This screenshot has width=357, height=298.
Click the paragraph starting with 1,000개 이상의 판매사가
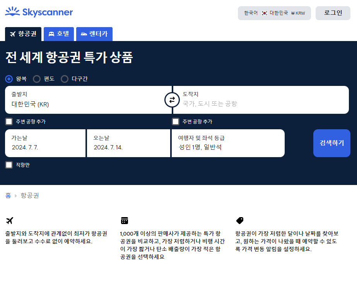[173, 245]
